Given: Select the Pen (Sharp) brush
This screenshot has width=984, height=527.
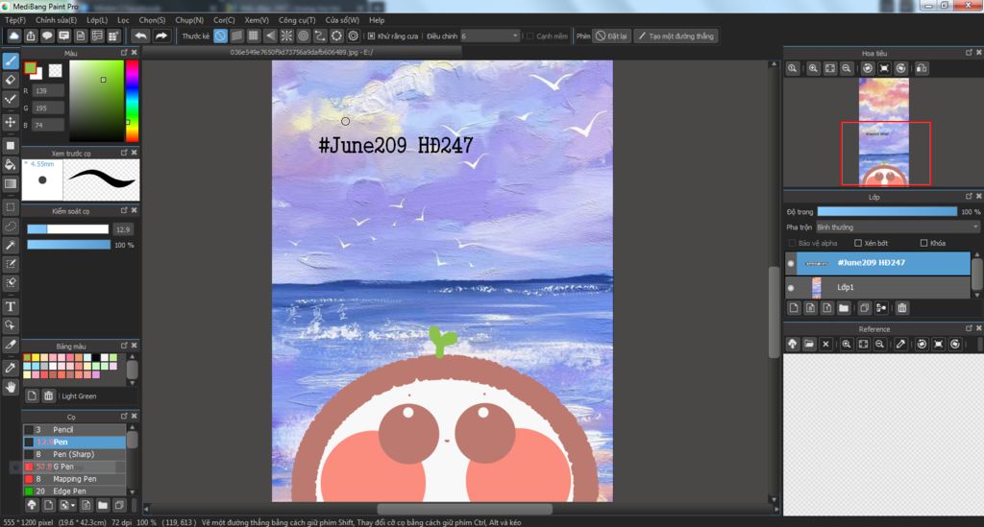Looking at the screenshot, I should click(74, 454).
